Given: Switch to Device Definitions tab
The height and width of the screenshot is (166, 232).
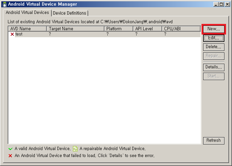Looking at the screenshot, I should (x=70, y=13).
